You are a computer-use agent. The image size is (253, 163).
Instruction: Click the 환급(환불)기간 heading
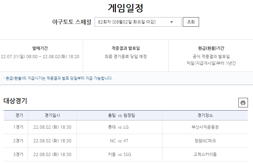coord(211,48)
